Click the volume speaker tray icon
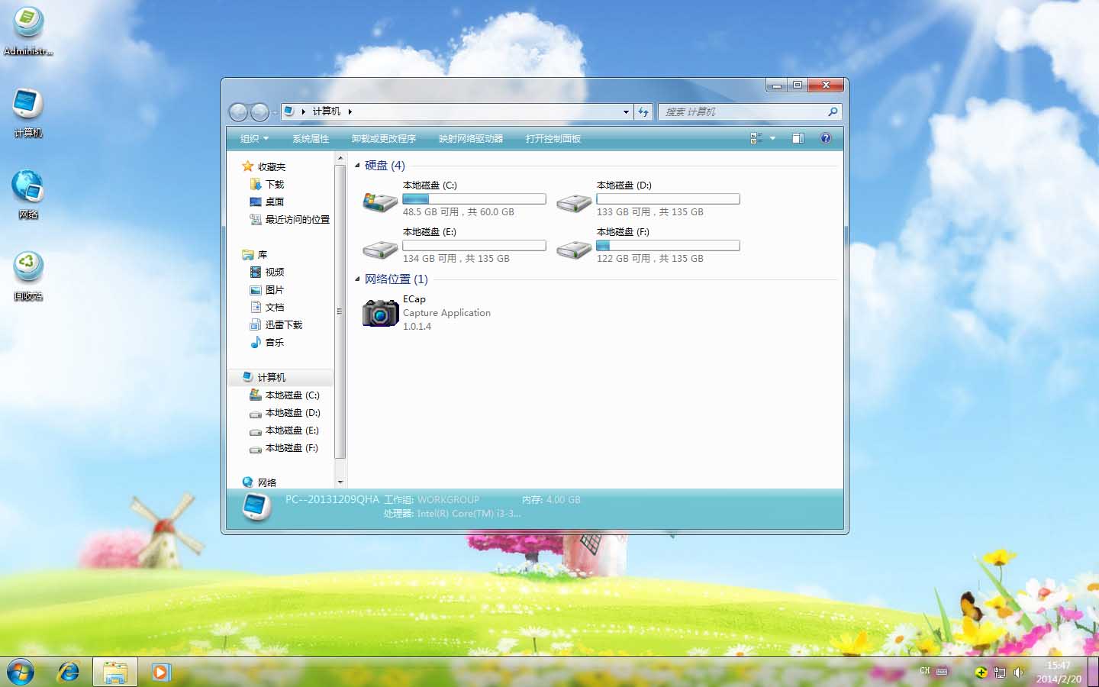Image resolution: width=1099 pixels, height=687 pixels. click(x=1018, y=672)
